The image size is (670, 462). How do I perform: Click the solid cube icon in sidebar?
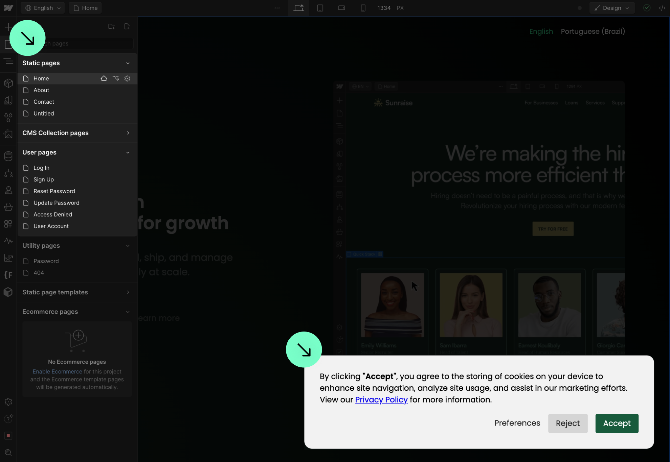(8, 292)
